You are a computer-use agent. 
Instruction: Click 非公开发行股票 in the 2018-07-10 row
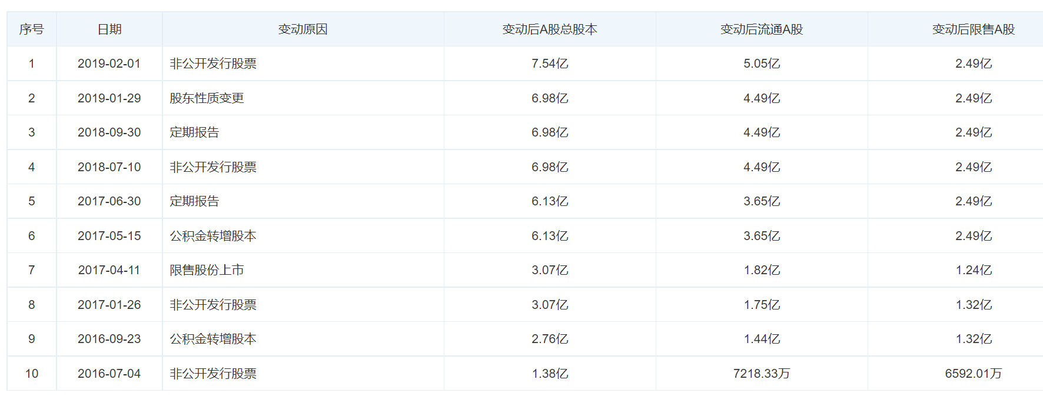(x=213, y=167)
